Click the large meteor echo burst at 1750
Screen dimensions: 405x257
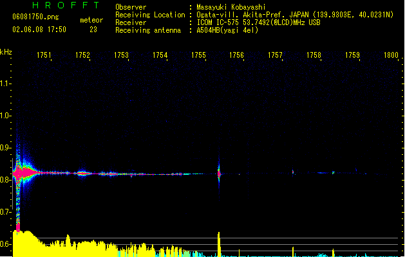[24, 173]
